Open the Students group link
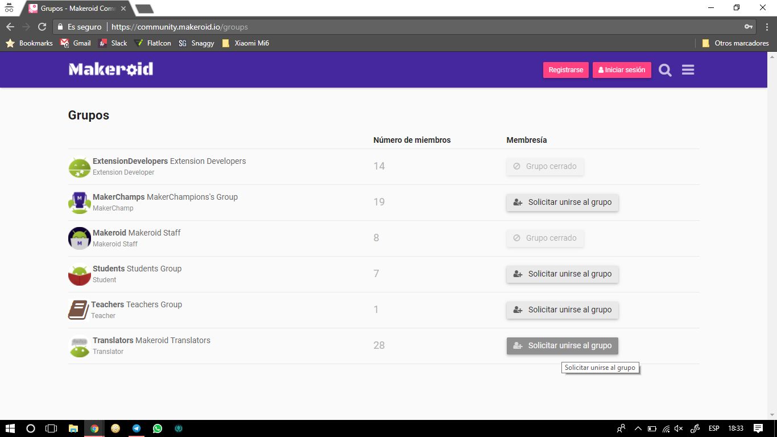The height and width of the screenshot is (437, 777). (x=109, y=269)
